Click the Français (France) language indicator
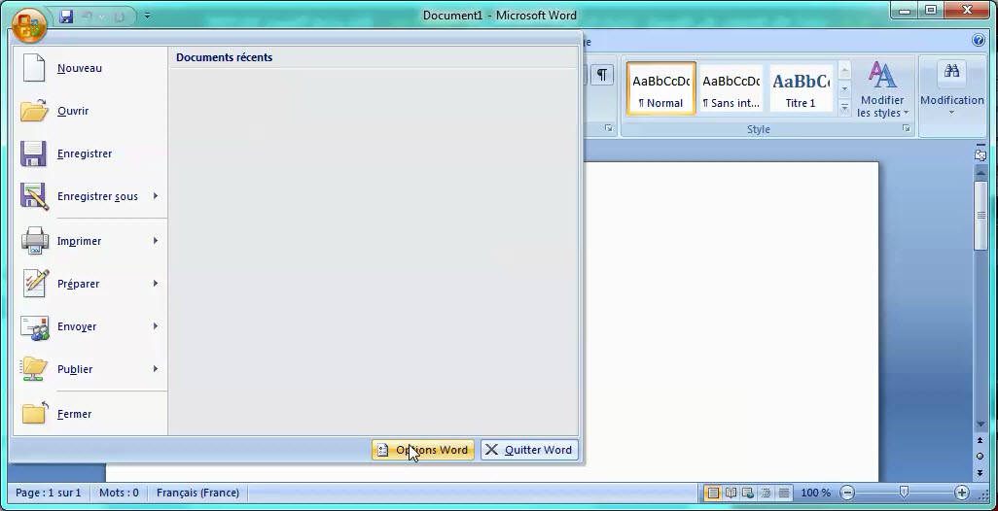Screen dimensions: 998x511 point(197,493)
